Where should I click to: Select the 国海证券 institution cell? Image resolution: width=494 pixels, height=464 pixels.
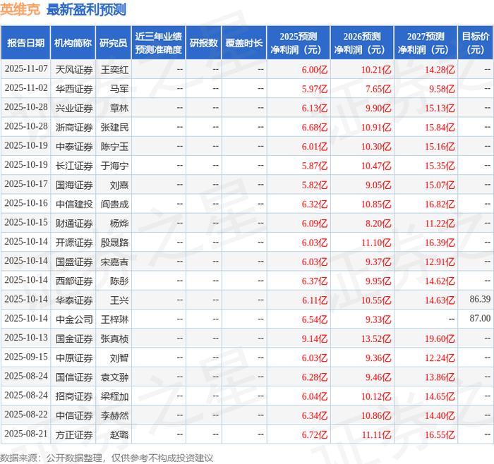[74, 185]
